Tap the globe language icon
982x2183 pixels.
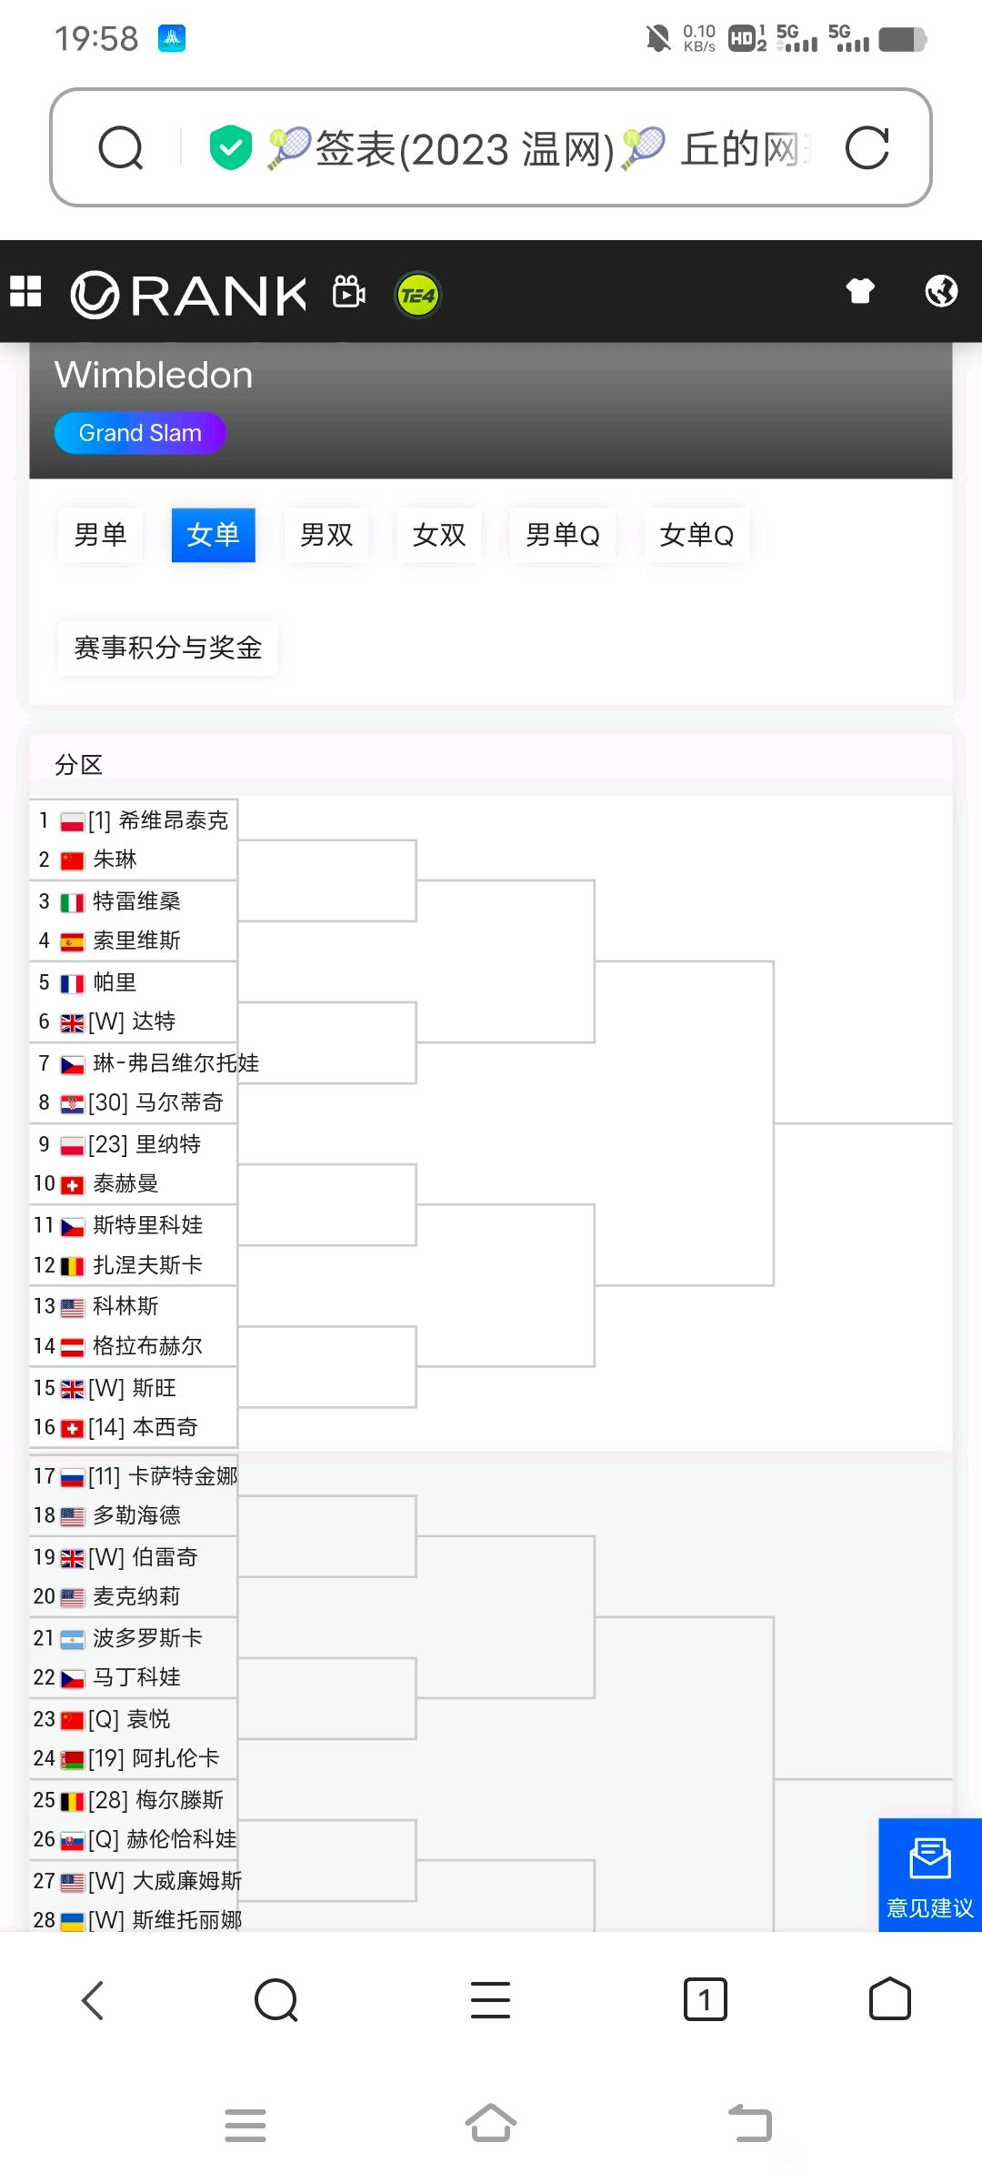[941, 291]
